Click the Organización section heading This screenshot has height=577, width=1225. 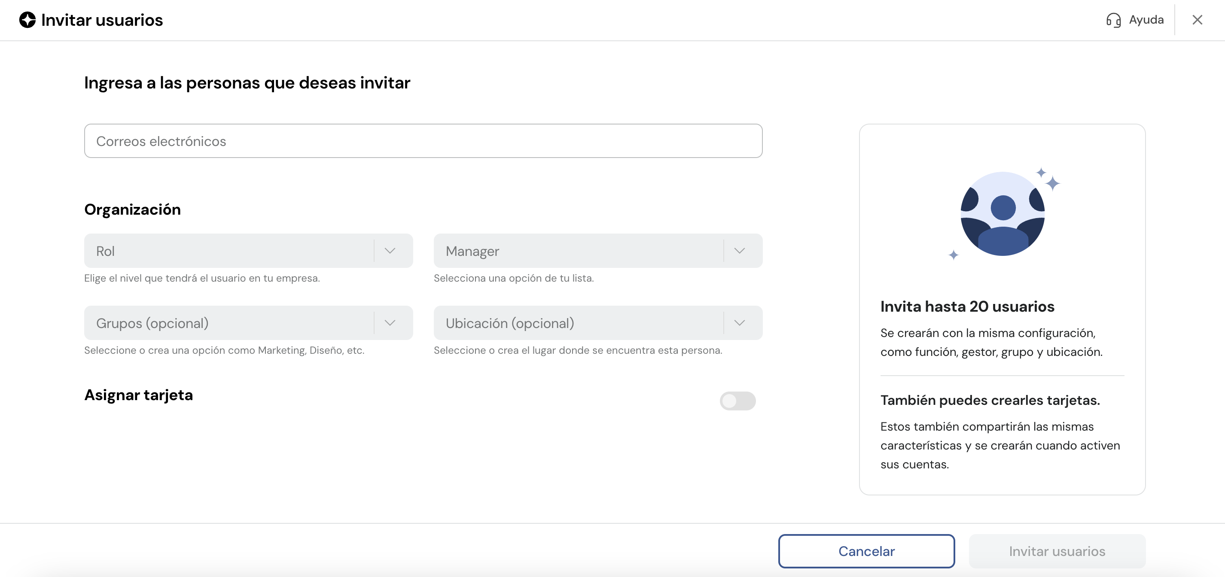[132, 210]
